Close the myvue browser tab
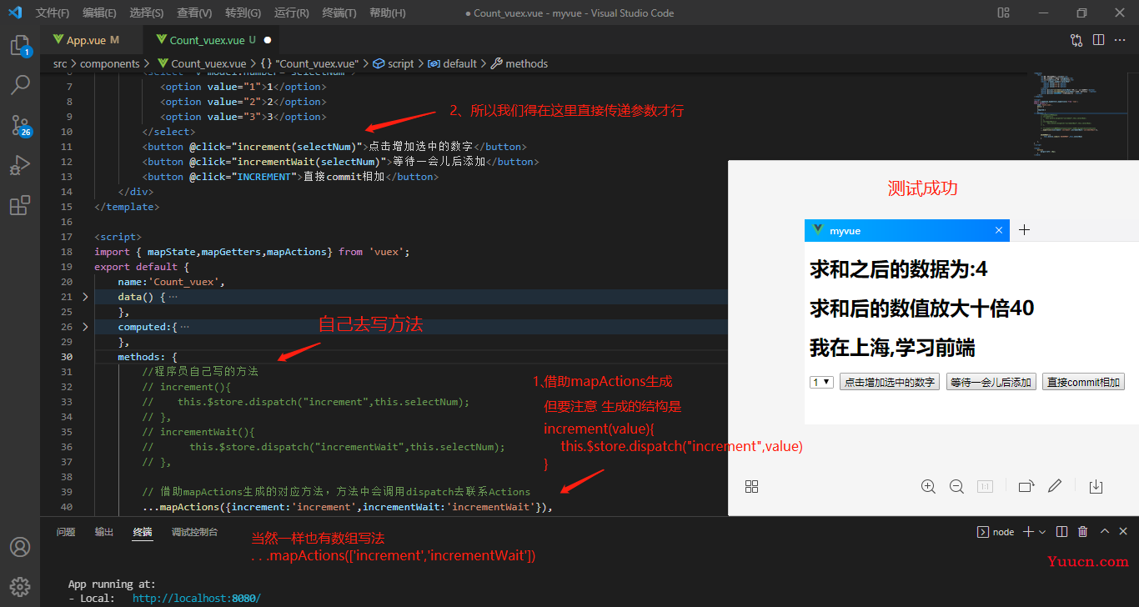The width and height of the screenshot is (1139, 607). point(999,230)
